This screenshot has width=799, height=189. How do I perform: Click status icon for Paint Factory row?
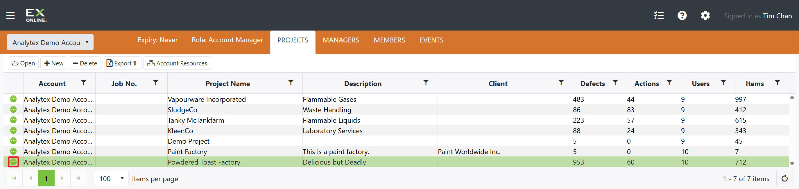pyautogui.click(x=13, y=151)
